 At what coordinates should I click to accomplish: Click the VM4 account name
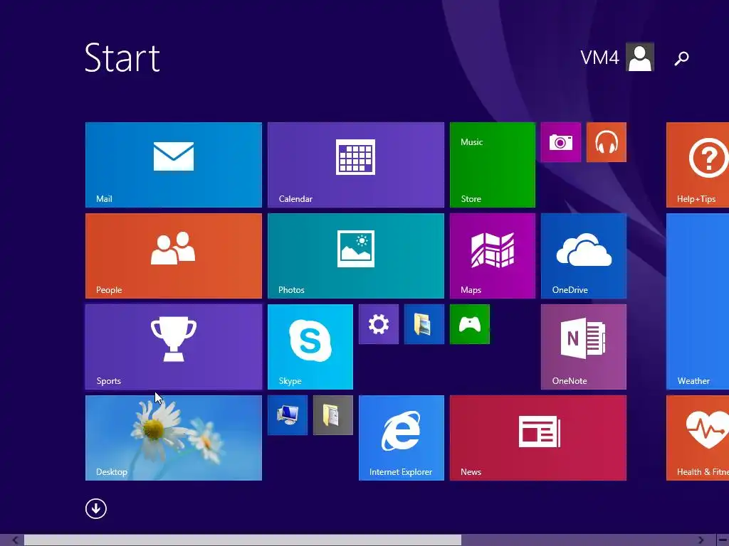(x=599, y=58)
